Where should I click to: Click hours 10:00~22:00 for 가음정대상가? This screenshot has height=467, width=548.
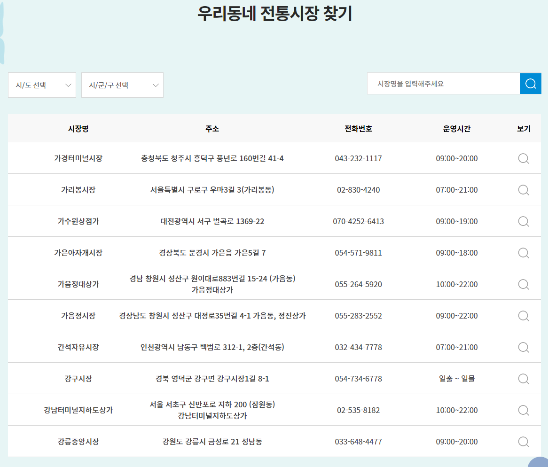click(x=457, y=284)
